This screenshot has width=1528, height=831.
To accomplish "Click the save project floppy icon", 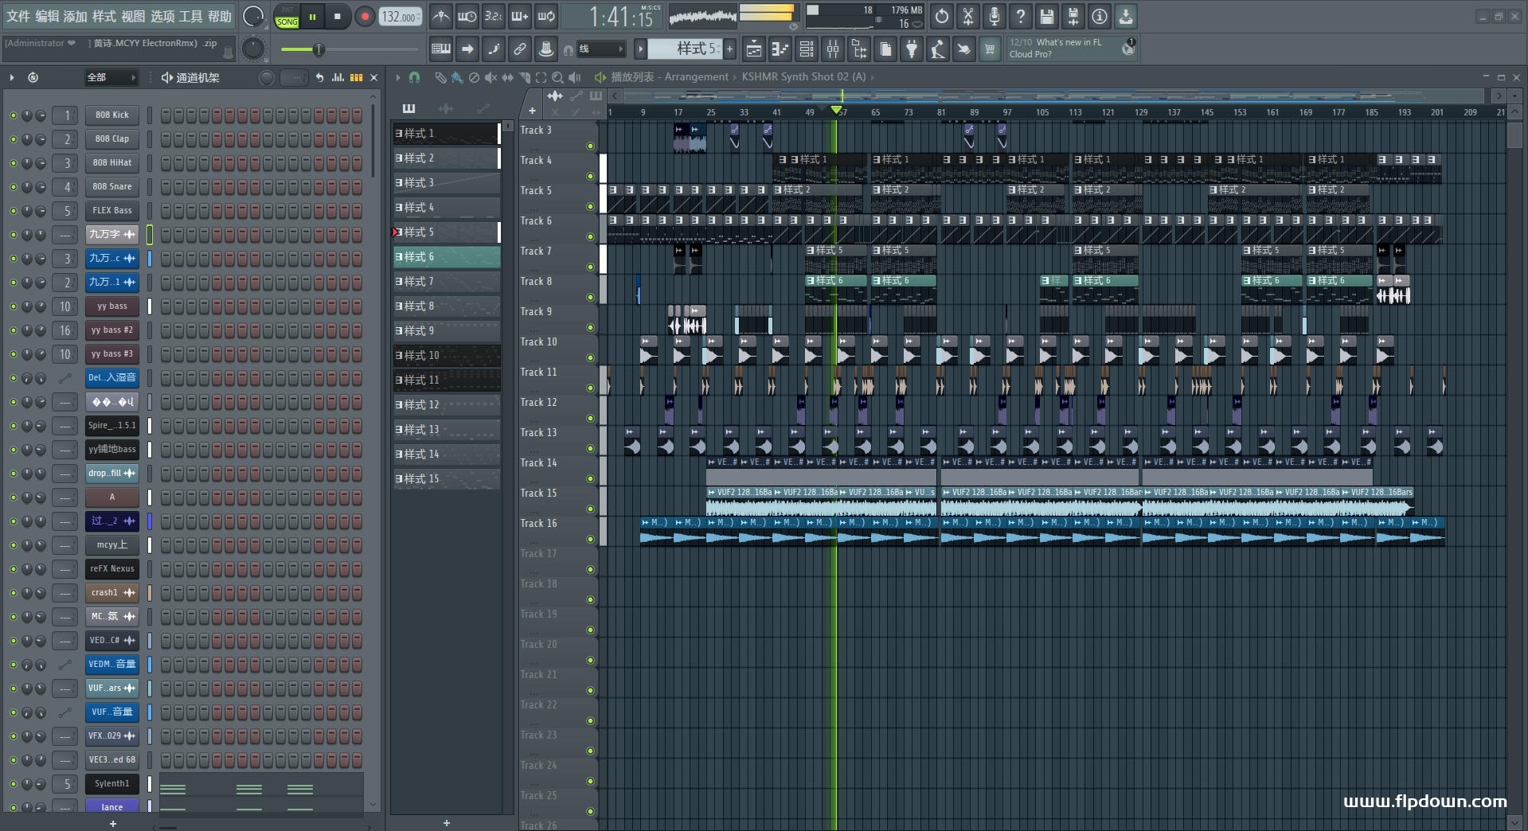I will tap(1046, 16).
